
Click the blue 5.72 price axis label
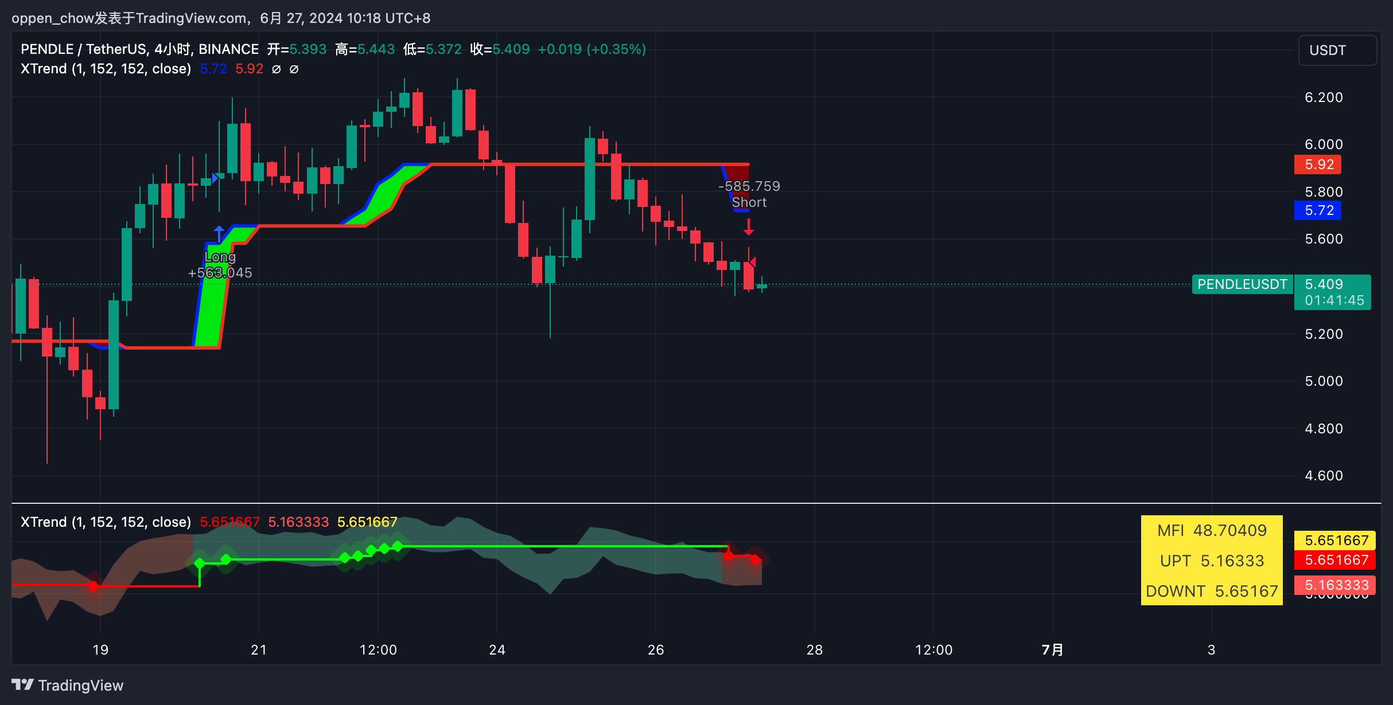click(x=1317, y=210)
